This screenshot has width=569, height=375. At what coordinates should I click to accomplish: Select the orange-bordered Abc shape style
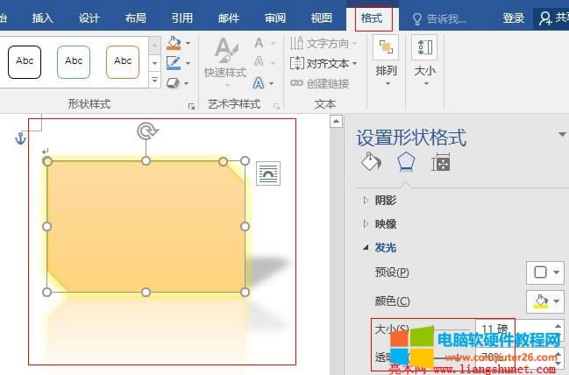pyautogui.click(x=123, y=61)
